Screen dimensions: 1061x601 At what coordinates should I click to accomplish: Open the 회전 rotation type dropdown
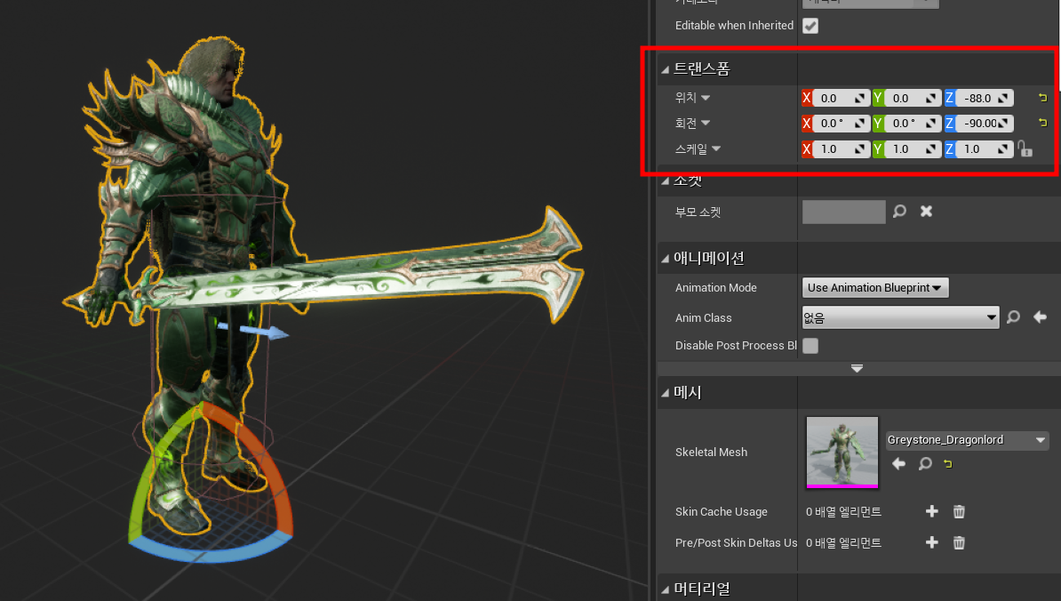pos(705,124)
